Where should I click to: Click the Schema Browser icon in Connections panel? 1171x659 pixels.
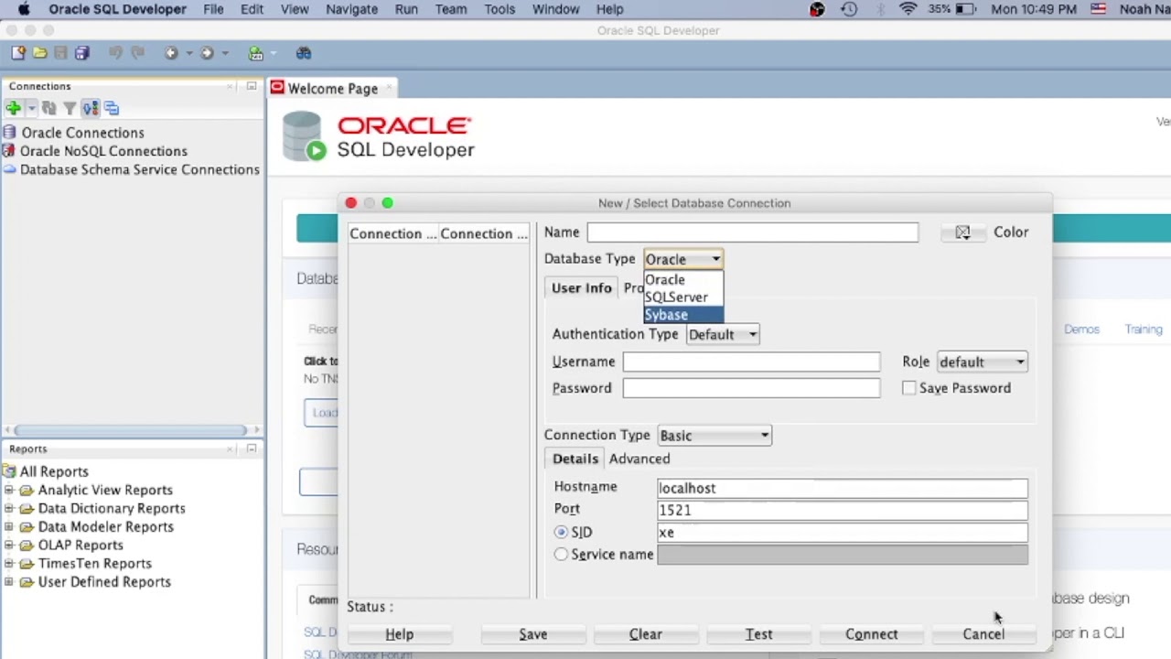[91, 108]
